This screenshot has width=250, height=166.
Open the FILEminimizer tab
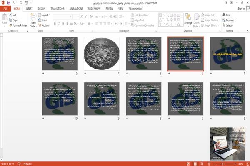click(135, 9)
